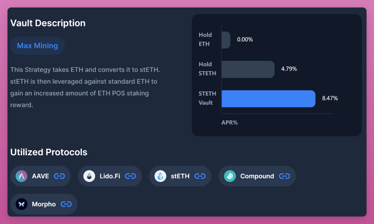Viewport: 374px width, 224px height.
Task: Click the Hold ETH chart bar
Action: (x=226, y=40)
